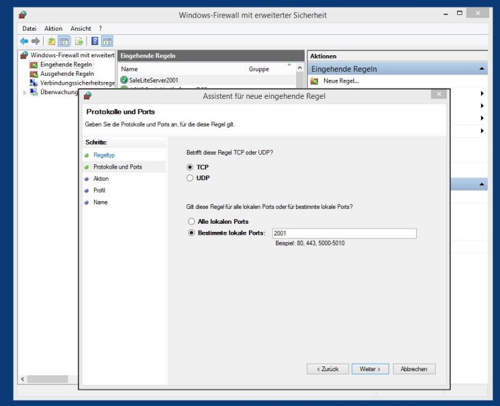Select the UDP protocol option

click(191, 178)
